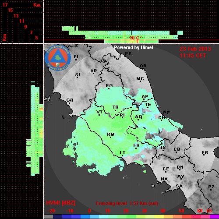Click the VT city label on map
219x219 pixels.
tap(99, 112)
